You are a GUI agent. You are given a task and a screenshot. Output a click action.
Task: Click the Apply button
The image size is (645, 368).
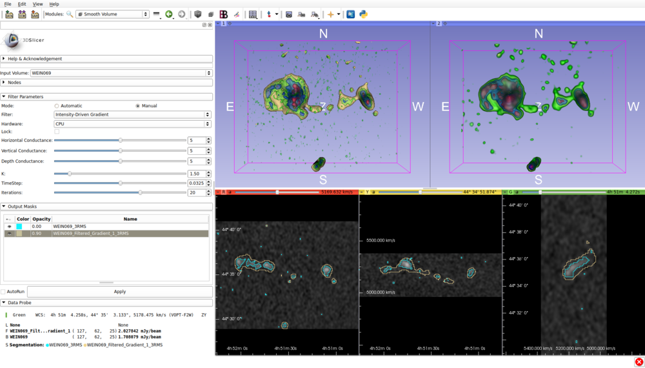[x=119, y=292]
